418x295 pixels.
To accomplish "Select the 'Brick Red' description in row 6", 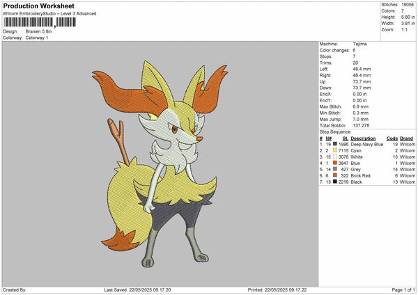I will click(x=360, y=176).
